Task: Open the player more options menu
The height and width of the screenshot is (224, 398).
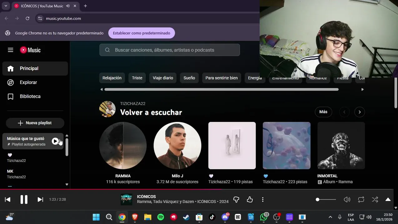Action: coord(263,199)
